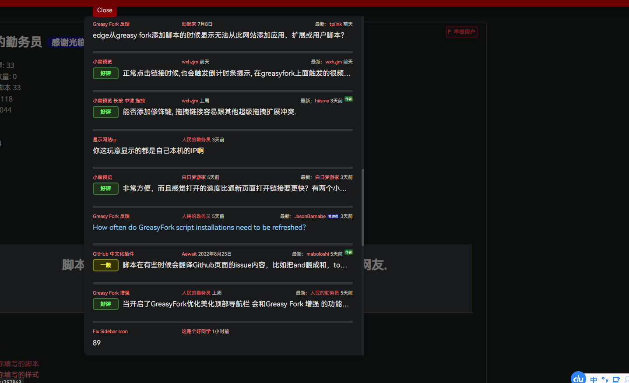Screen dimensions: 629x383
Task: Click the green 好评 badge on 小窗预览 review
Action: (x=105, y=73)
